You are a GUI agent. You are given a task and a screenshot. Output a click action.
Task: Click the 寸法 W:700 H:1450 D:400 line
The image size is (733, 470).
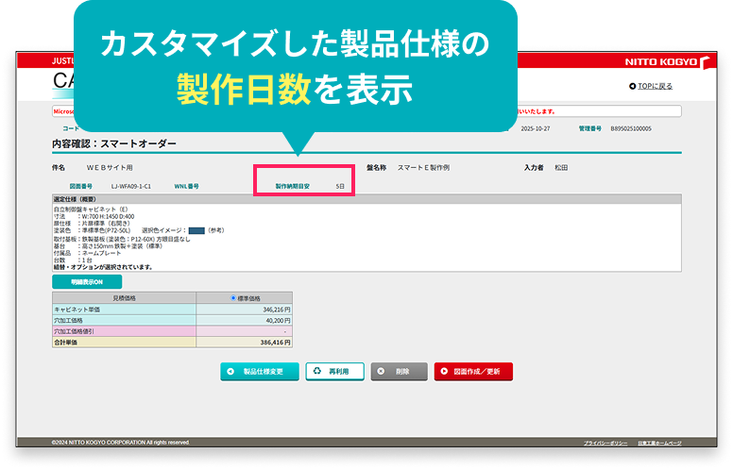[94, 216]
